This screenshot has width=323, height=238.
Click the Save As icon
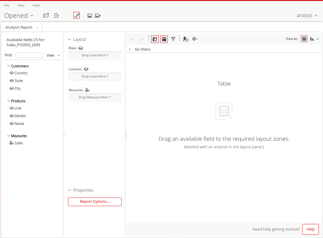point(98,16)
